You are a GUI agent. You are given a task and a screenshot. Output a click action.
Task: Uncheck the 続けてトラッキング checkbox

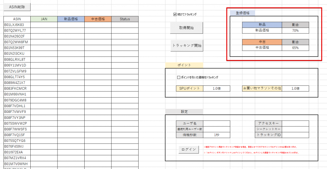[x=175, y=14]
